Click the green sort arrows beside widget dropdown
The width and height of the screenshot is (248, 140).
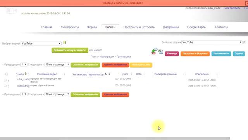coord(65,43)
